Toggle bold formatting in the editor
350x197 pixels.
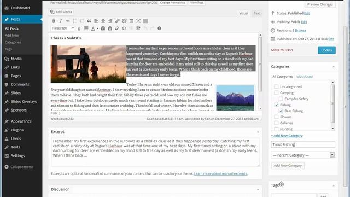[54, 21]
